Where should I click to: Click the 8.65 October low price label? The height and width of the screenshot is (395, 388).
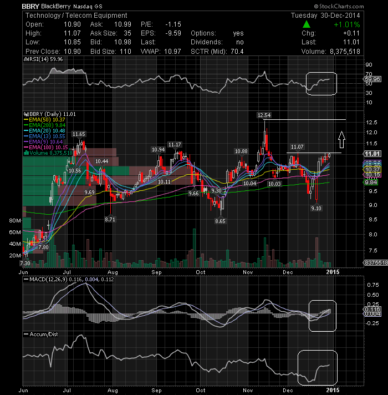point(220,221)
